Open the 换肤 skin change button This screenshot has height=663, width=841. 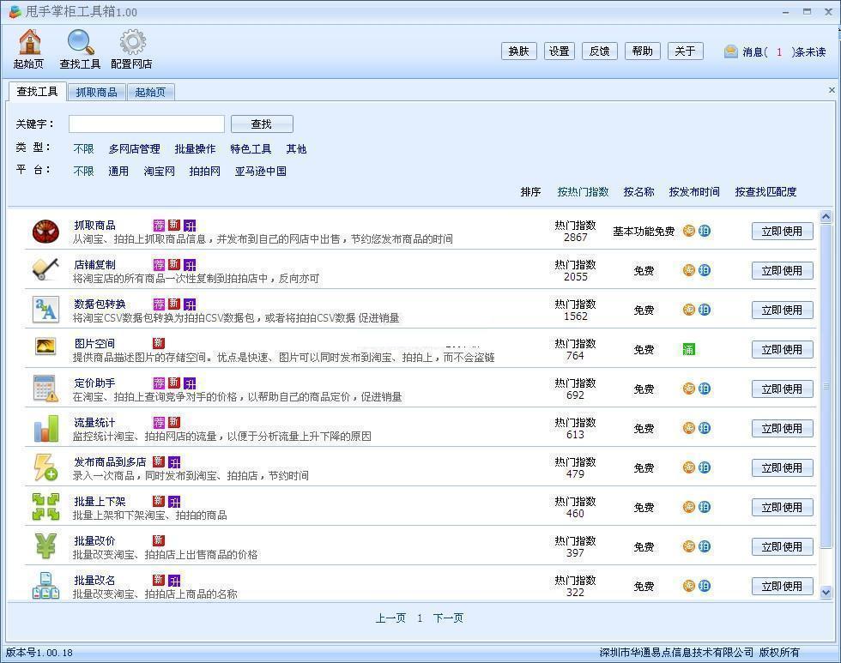click(x=518, y=51)
